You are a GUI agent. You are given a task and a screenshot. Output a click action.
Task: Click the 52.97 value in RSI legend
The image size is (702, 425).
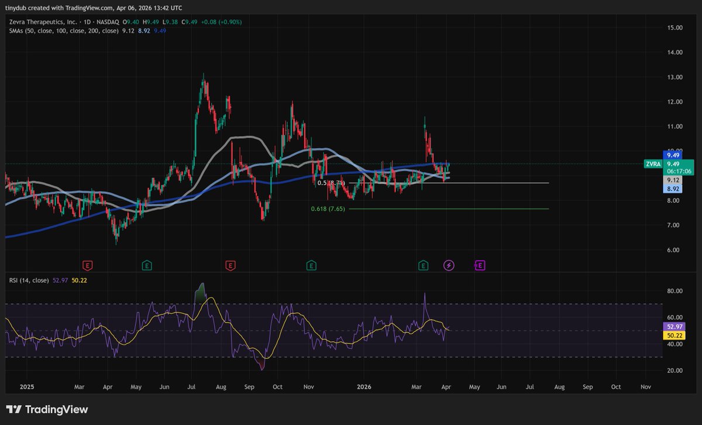(x=60, y=280)
